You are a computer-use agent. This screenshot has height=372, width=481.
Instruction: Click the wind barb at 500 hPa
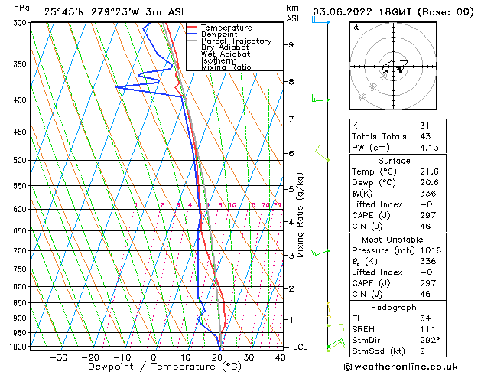point(322,153)
